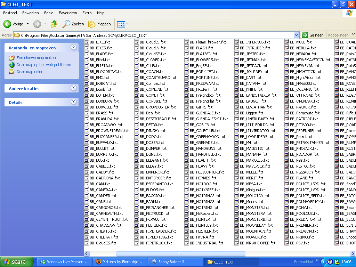This screenshot has height=267, width=356.
Task: Click the BB_CloudLS.fxt file icon
Action: coord(137,42)
